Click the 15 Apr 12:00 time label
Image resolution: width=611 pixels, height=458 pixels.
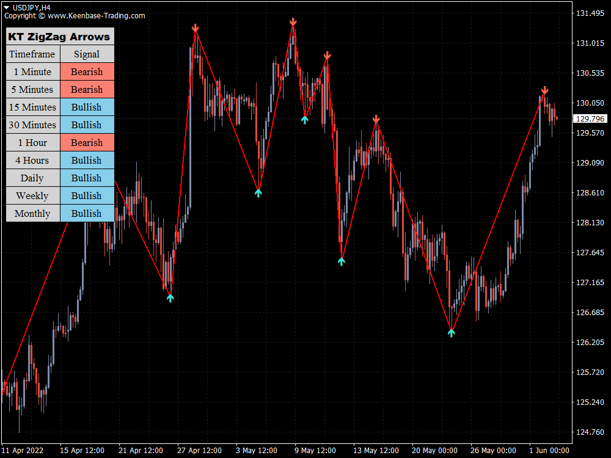[x=82, y=451]
